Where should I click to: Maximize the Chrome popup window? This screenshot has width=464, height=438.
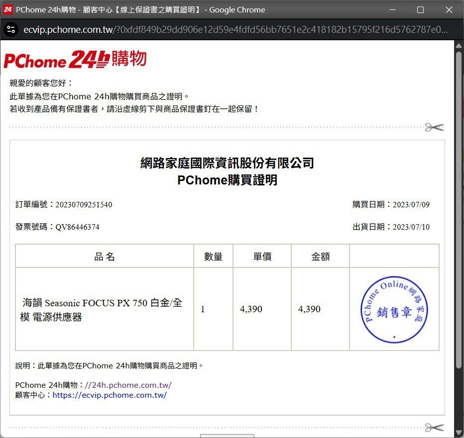point(420,10)
